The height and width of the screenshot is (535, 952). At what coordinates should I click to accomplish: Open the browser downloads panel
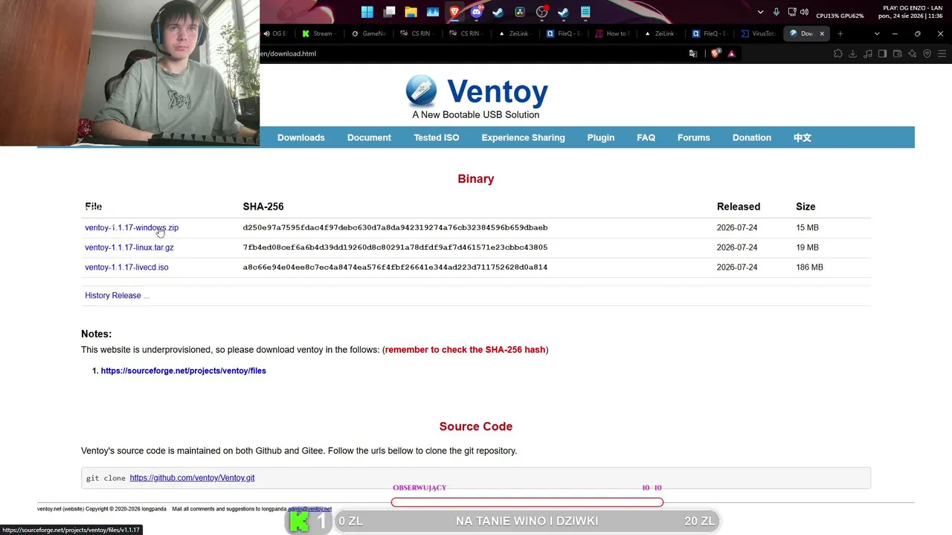853,53
